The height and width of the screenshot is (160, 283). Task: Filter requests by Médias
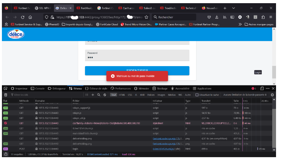pyautogui.click(x=172, y=95)
